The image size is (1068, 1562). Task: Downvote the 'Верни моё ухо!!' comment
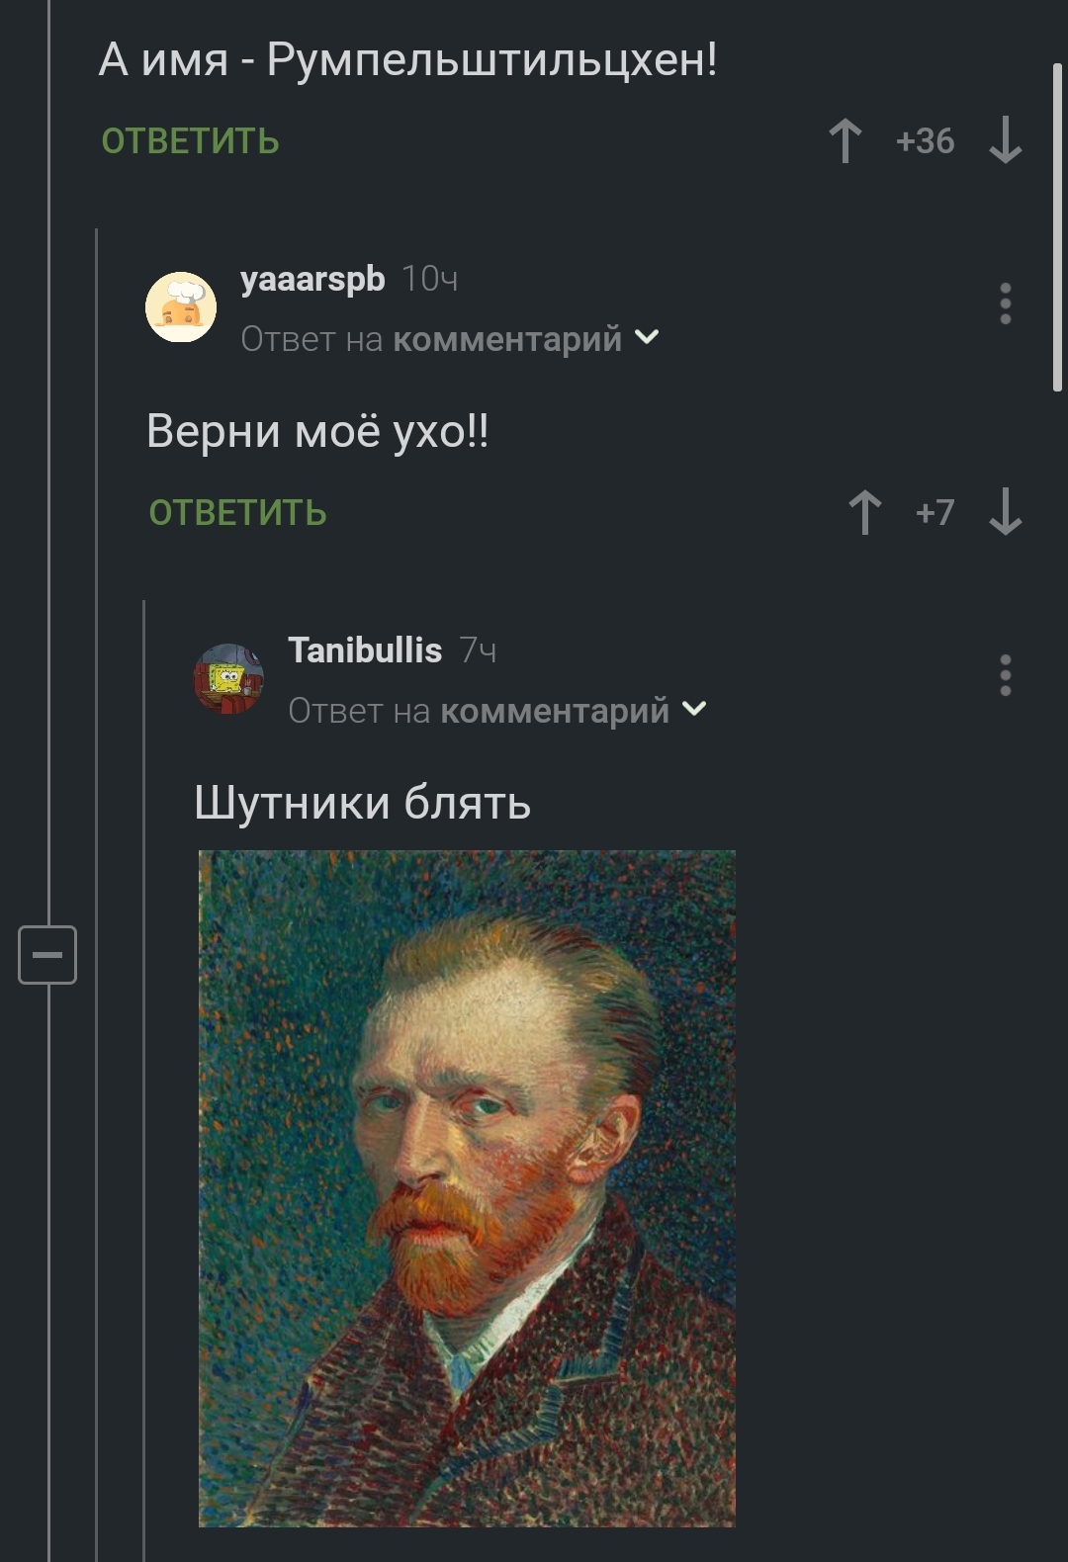coord(1006,512)
